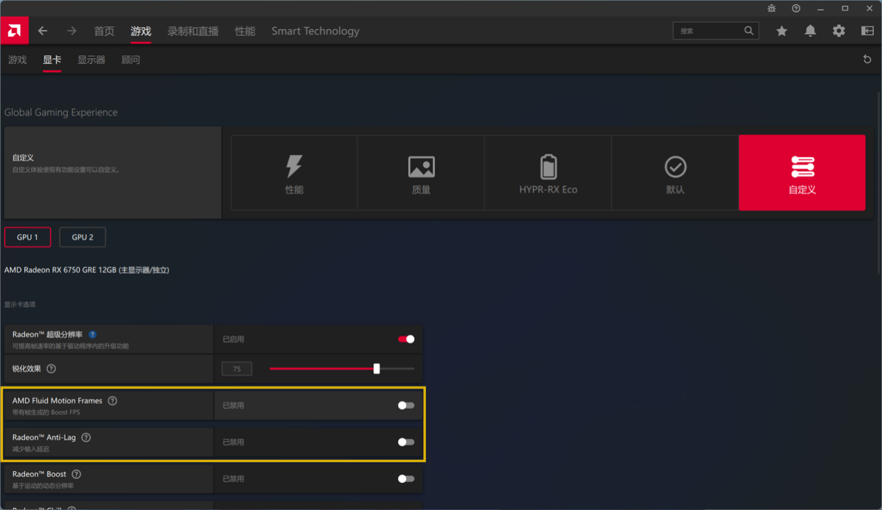Image resolution: width=882 pixels, height=510 pixels.
Task: Click help icon next to 锐化效果
Action: pyautogui.click(x=51, y=369)
